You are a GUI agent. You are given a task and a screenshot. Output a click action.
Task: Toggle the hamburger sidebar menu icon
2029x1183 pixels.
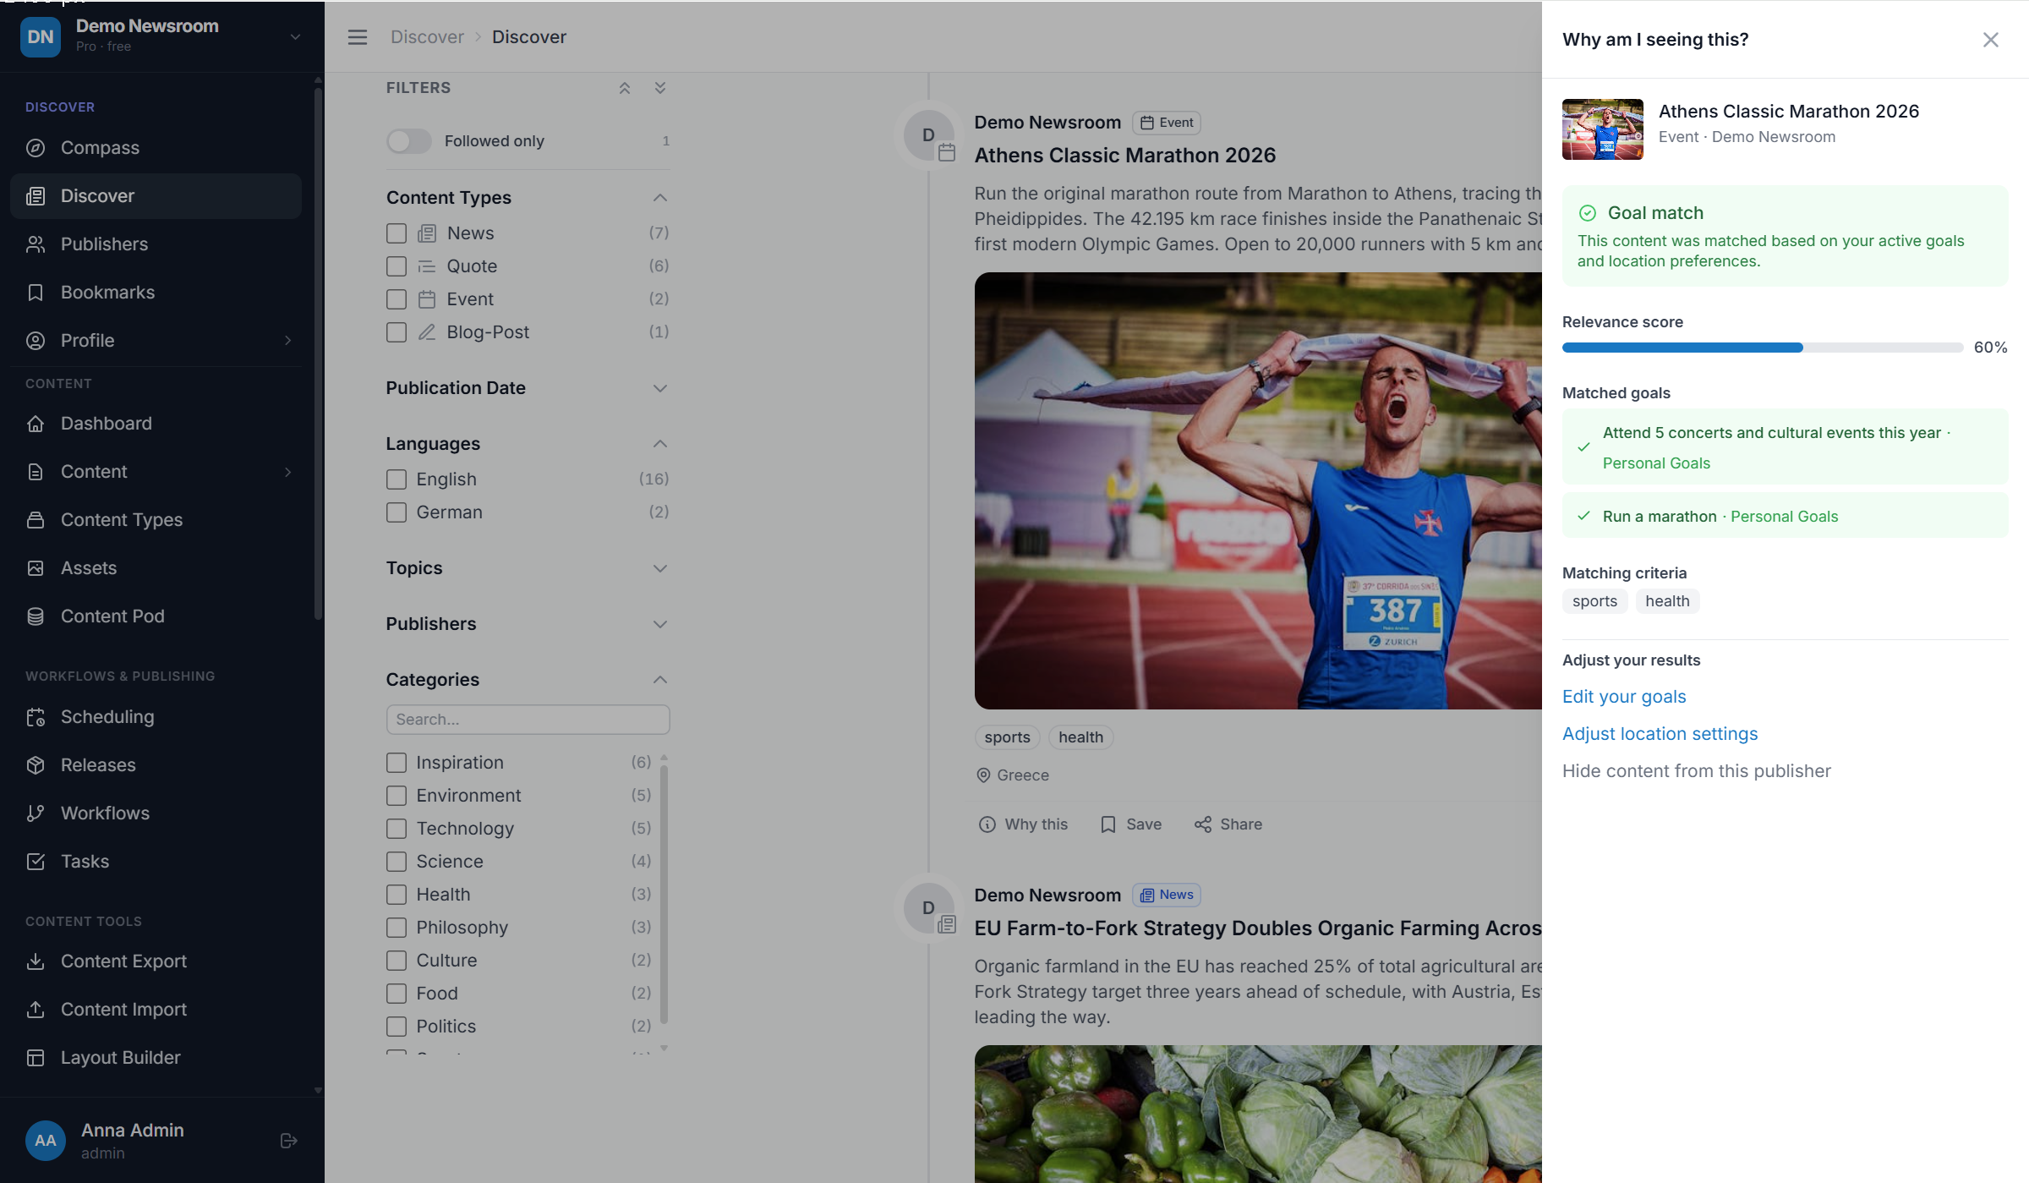(358, 37)
